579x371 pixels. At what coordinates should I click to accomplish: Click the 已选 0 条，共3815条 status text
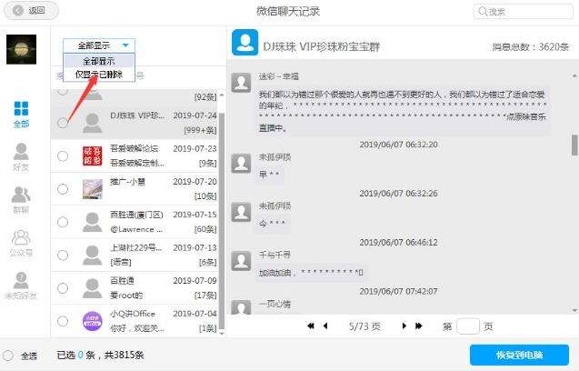100,356
